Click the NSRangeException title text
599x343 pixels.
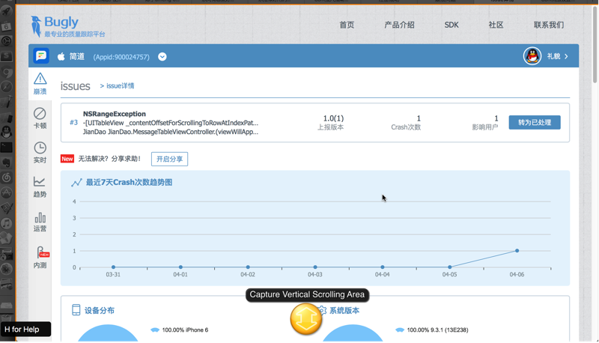(115, 114)
